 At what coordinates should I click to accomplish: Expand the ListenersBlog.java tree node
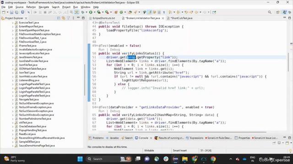coord(13,80)
